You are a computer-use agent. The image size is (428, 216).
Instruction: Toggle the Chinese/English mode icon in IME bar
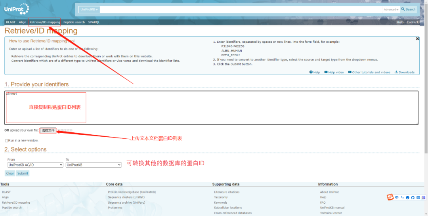point(397,197)
